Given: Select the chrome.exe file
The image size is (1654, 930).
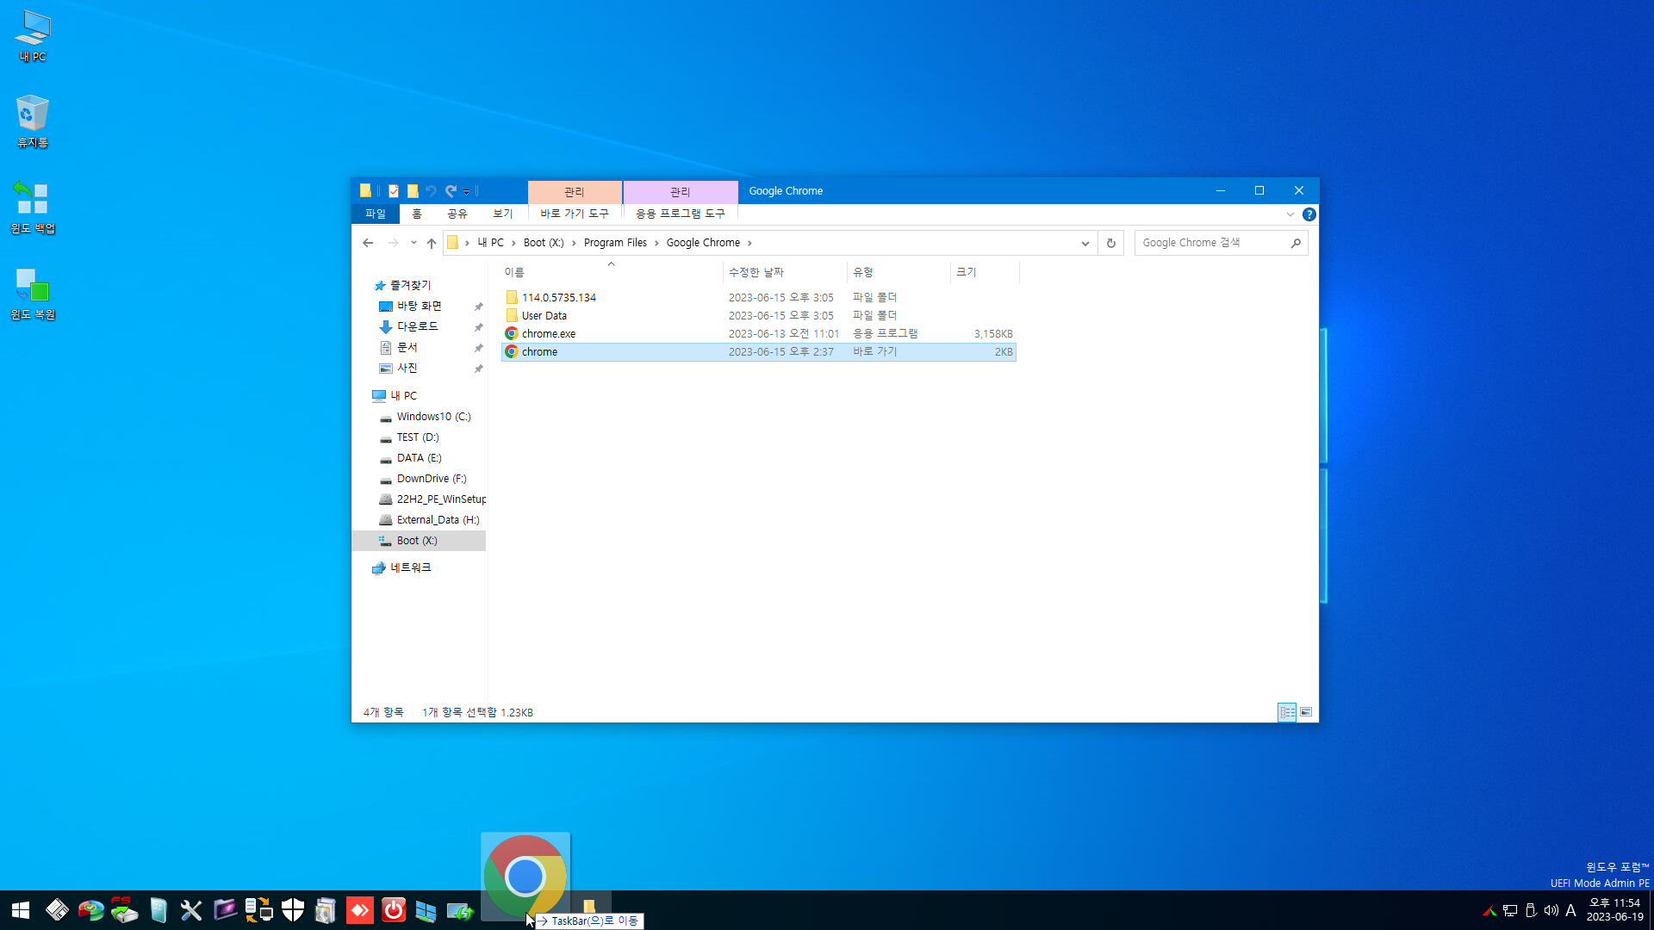Looking at the screenshot, I should click(759, 334).
